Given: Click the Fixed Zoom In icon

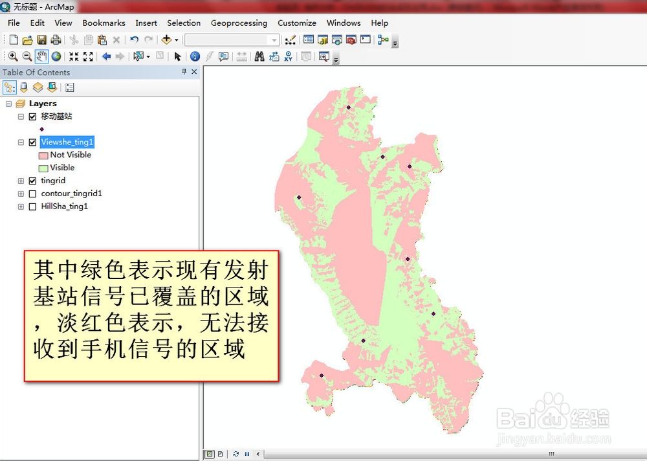Looking at the screenshot, I should click(x=74, y=56).
